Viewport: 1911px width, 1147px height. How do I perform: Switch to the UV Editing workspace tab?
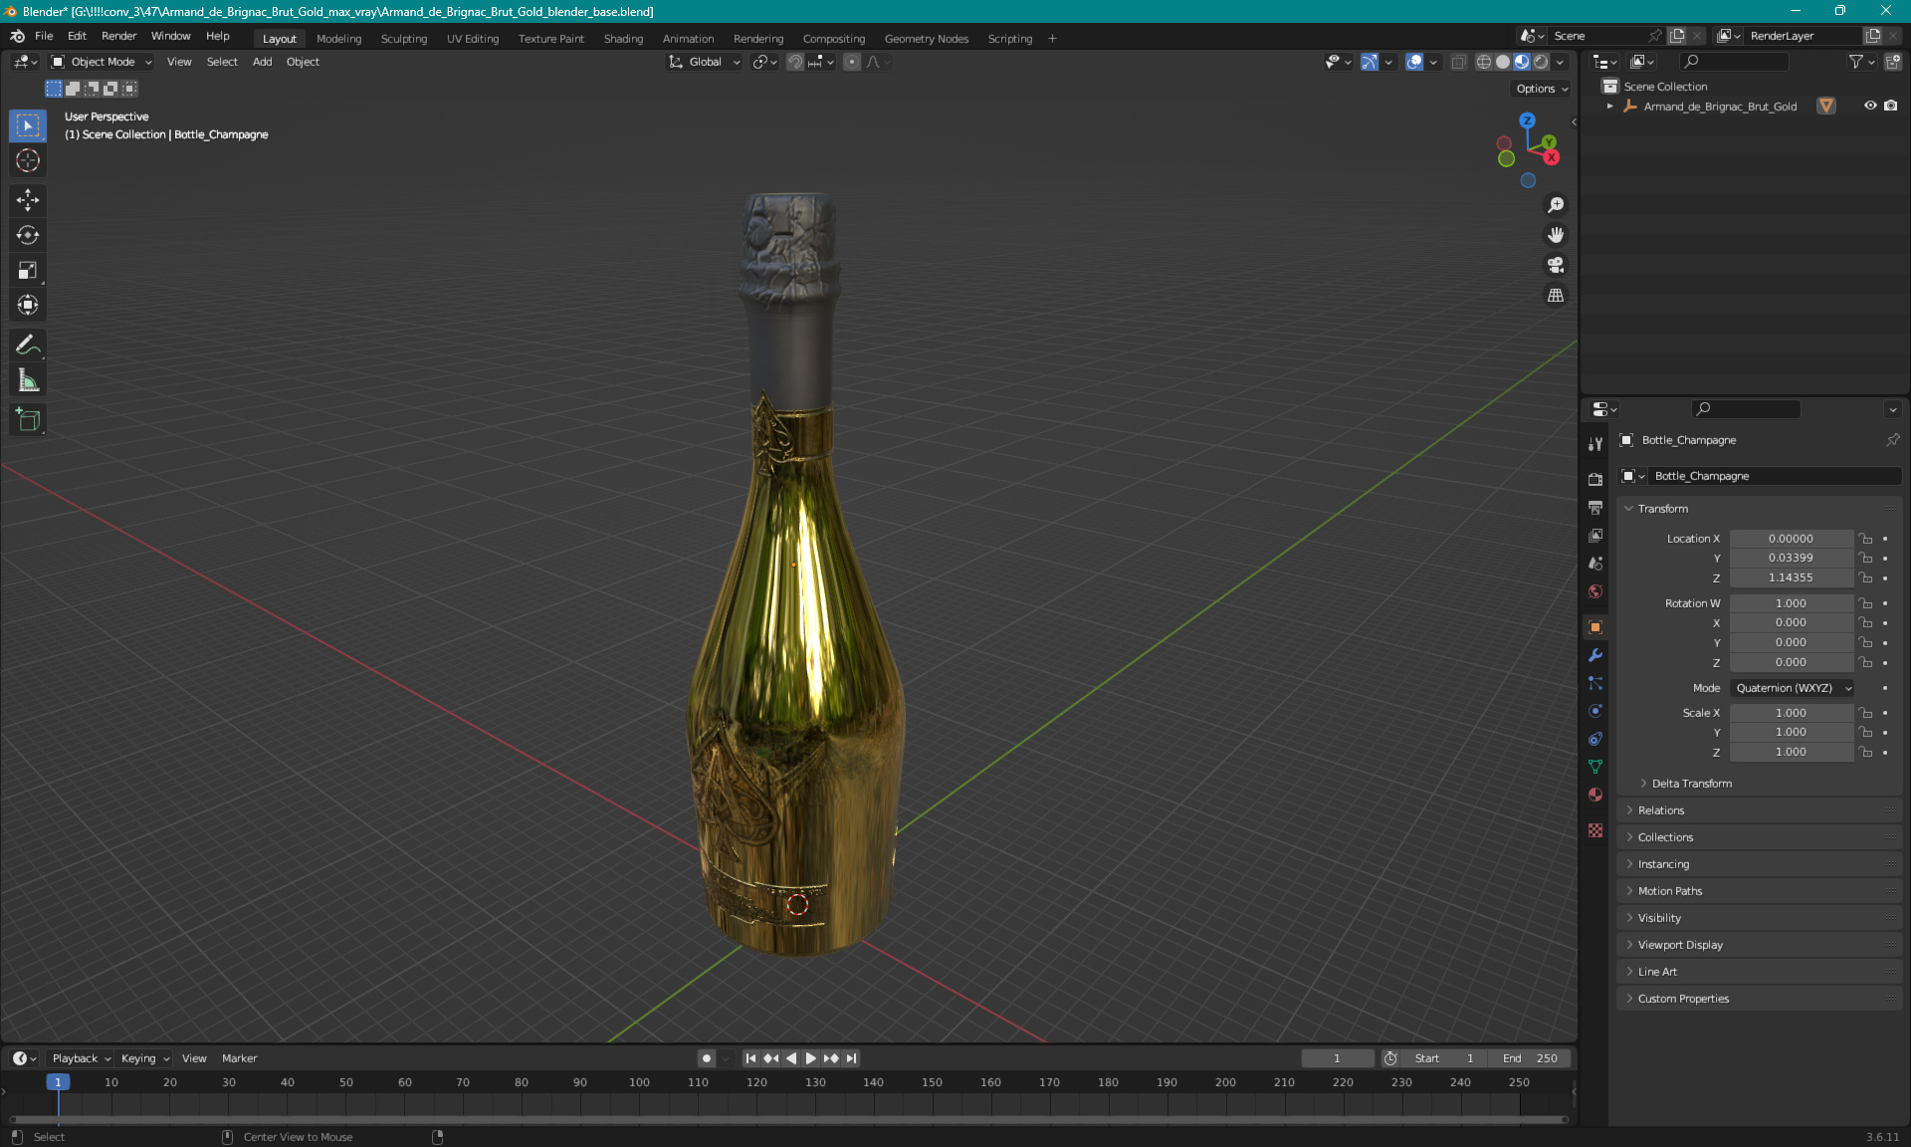coord(472,39)
